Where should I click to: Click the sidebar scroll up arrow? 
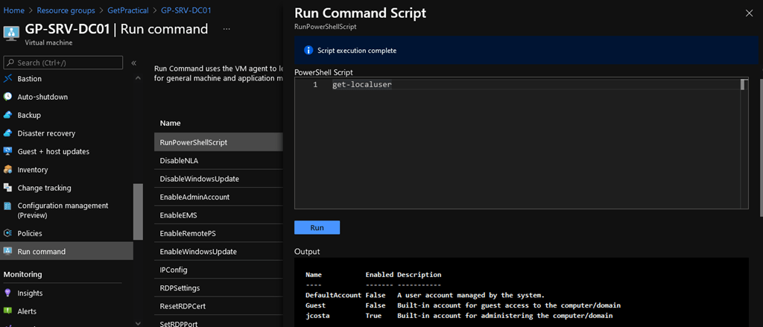click(x=138, y=78)
